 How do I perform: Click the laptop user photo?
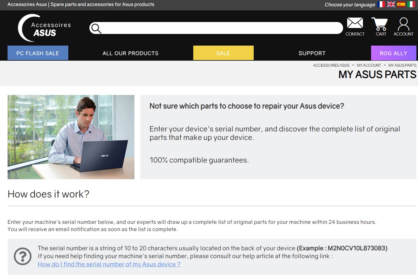click(x=71, y=137)
